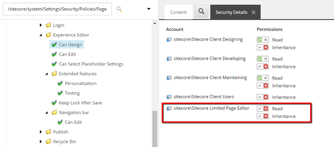Click the Personalization checkmark icon

tap(60, 83)
